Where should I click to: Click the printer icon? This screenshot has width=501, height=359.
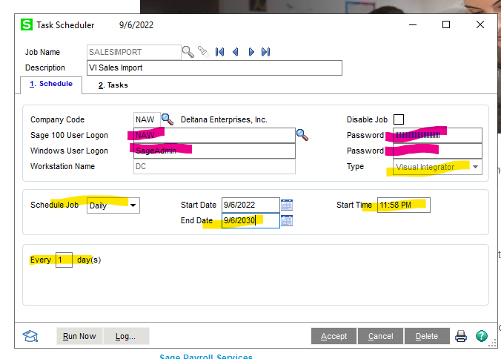[461, 336]
